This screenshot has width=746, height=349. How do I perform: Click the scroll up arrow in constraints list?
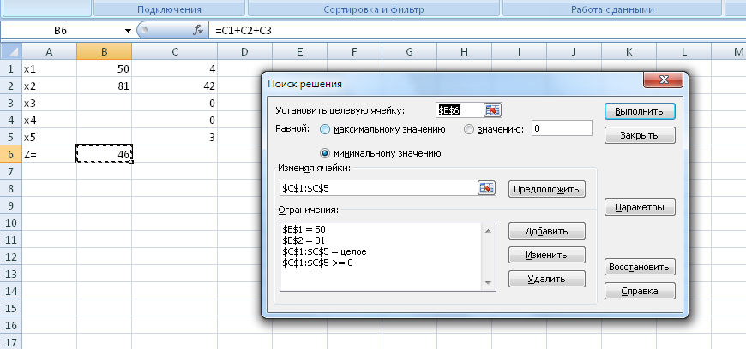[489, 228]
